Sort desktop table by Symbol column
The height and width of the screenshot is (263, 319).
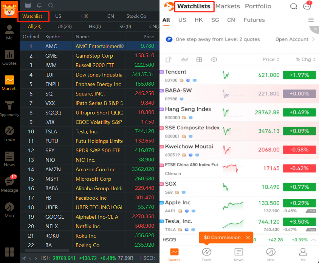[x=53, y=37]
